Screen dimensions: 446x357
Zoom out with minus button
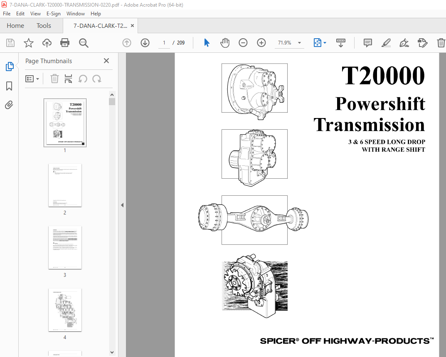(x=243, y=43)
